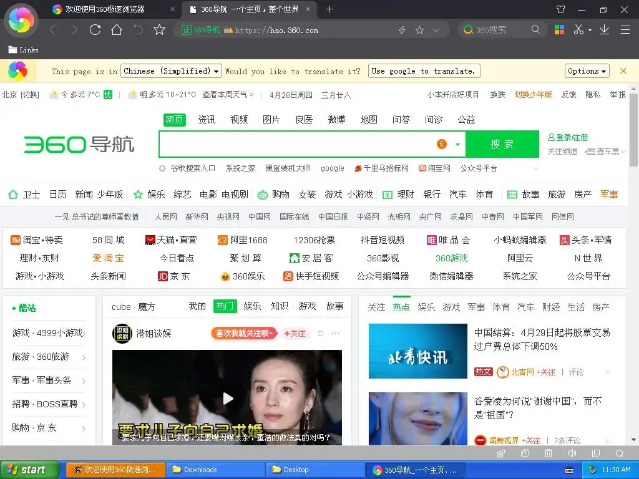This screenshot has width=639, height=479.
Task: Reload the page with refresh icon
Action: (x=95, y=30)
